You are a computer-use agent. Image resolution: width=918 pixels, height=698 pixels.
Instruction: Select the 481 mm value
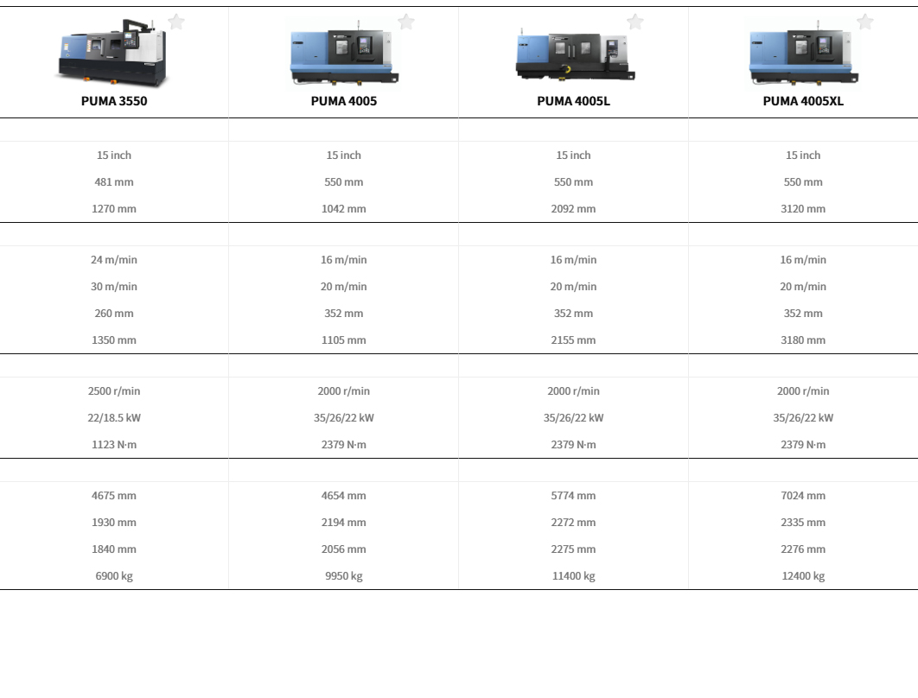(114, 182)
